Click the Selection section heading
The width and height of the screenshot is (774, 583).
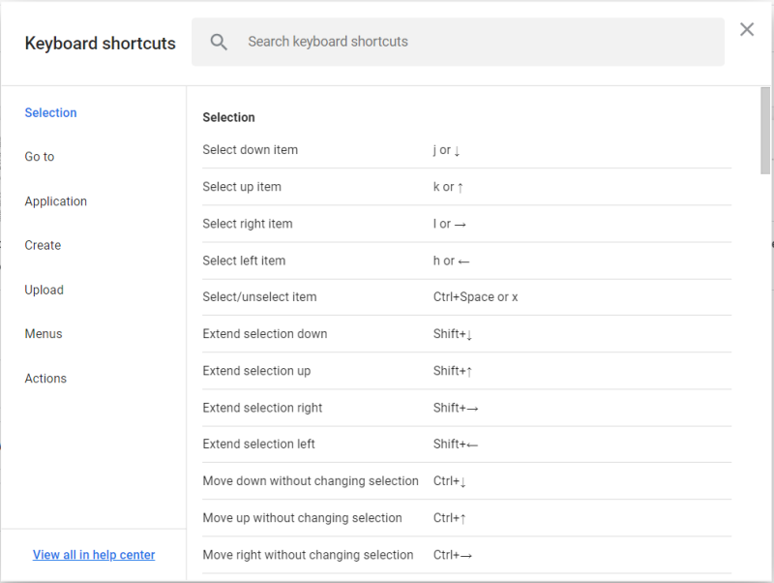click(x=228, y=117)
